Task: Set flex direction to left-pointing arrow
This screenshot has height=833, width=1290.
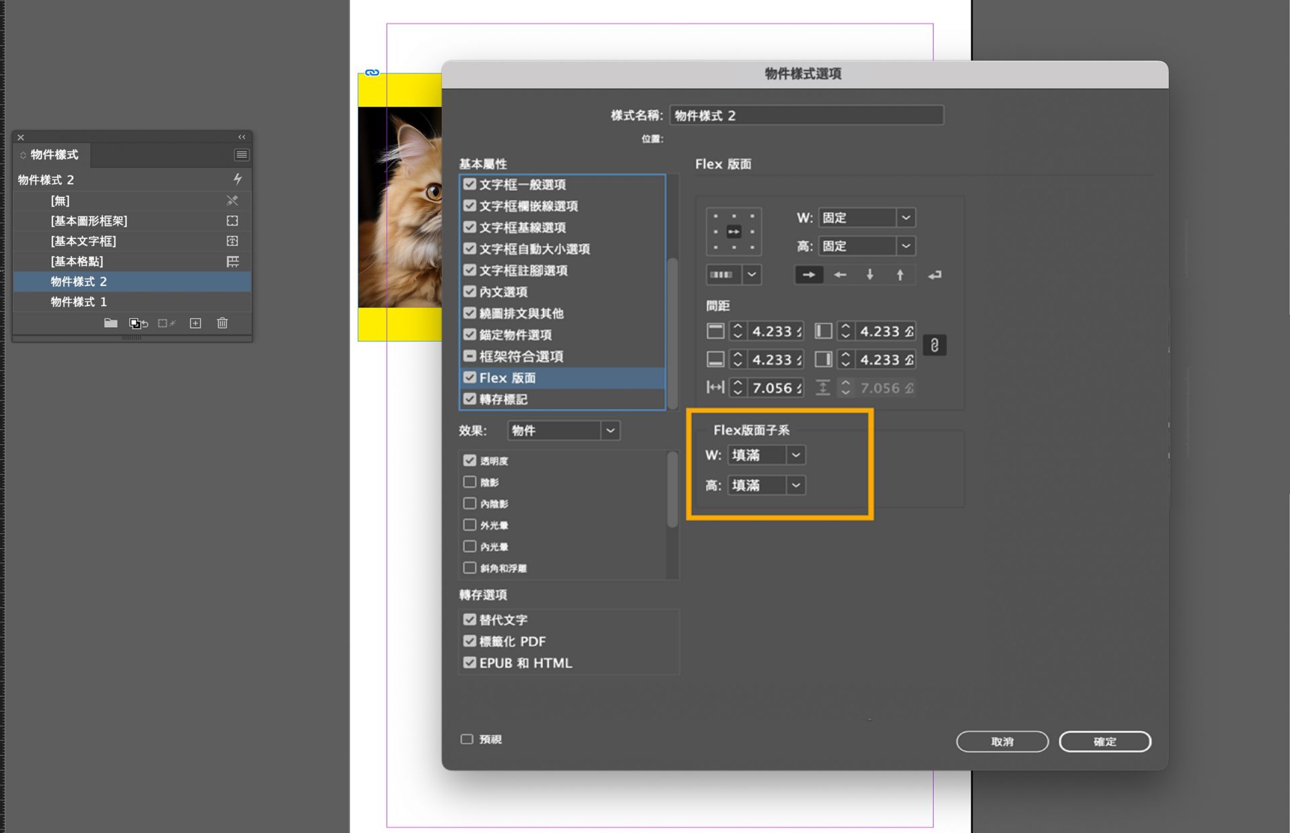Action: (840, 275)
